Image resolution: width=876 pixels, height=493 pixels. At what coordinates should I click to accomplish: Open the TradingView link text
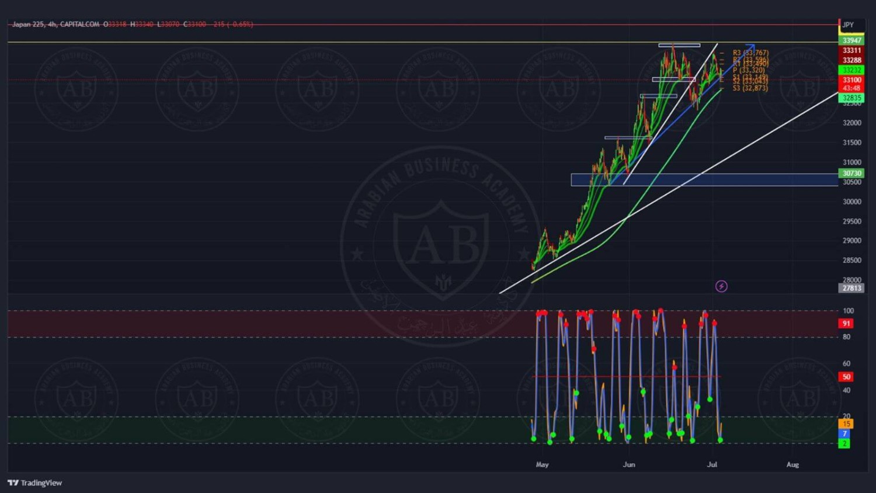[x=41, y=482]
